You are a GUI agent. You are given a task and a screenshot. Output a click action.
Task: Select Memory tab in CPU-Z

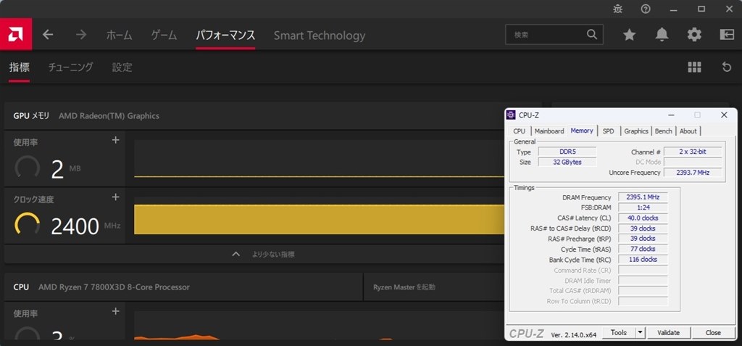[x=582, y=131]
